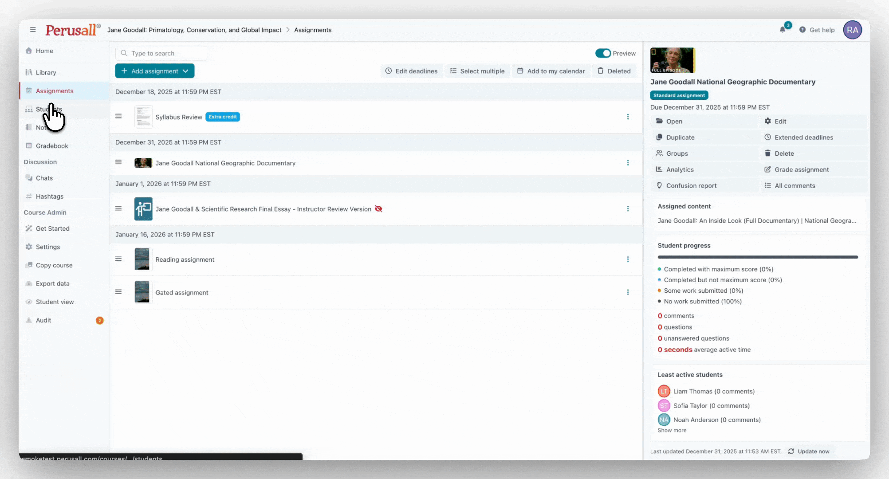889x479 pixels.
Task: Open Library in the sidebar
Action: (64, 72)
